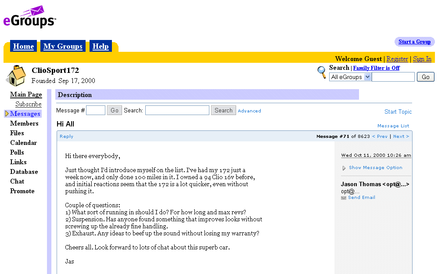The height and width of the screenshot is (274, 438).
Task: Go to Next message
Action: pos(401,137)
